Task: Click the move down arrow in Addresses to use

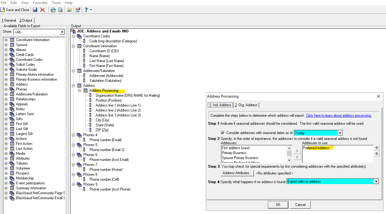Action: [x=376, y=153]
